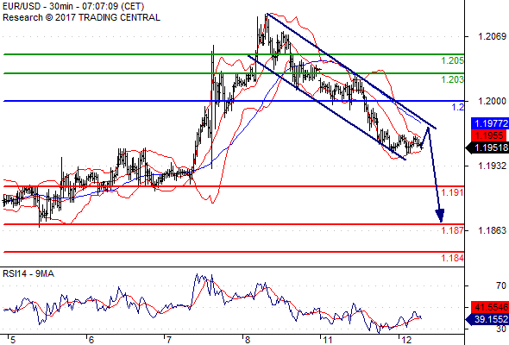Click date label 8 on time axis
Image resolution: width=509 pixels, height=345 pixels.
[x=247, y=340]
